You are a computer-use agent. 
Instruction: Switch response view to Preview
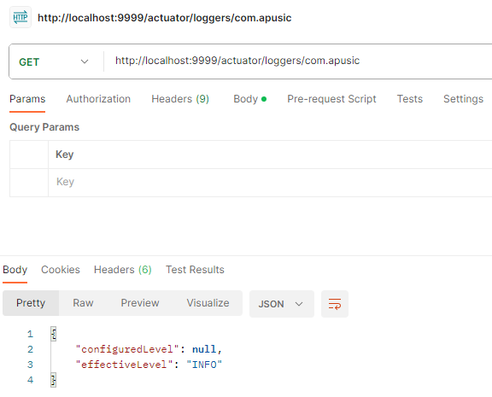coord(140,303)
